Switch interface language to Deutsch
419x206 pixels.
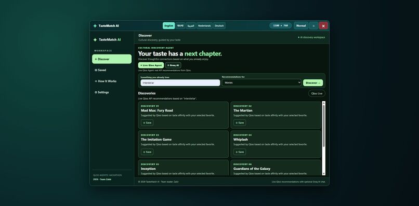219,26
